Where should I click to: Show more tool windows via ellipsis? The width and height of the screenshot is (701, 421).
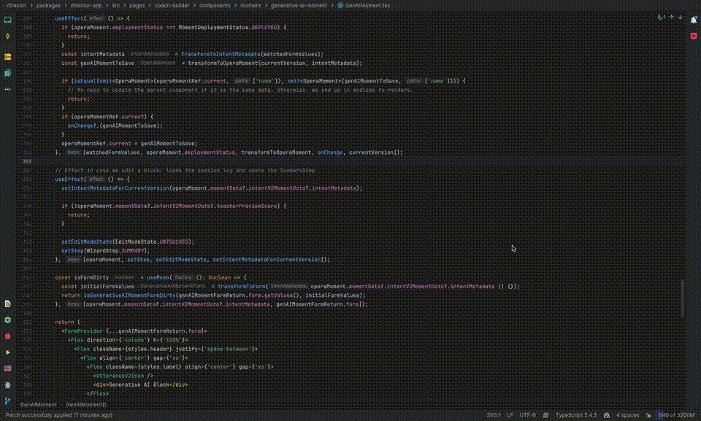click(x=7, y=90)
